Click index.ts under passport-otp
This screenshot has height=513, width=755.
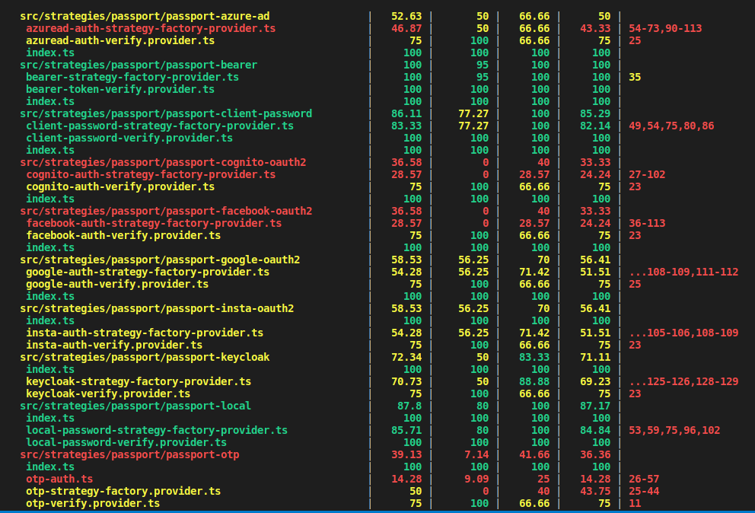click(50, 467)
